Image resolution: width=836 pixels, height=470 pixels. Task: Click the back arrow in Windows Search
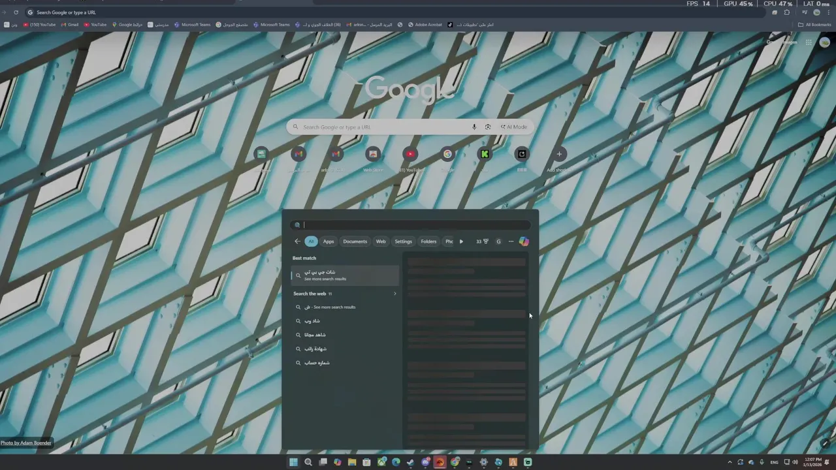coord(297,242)
